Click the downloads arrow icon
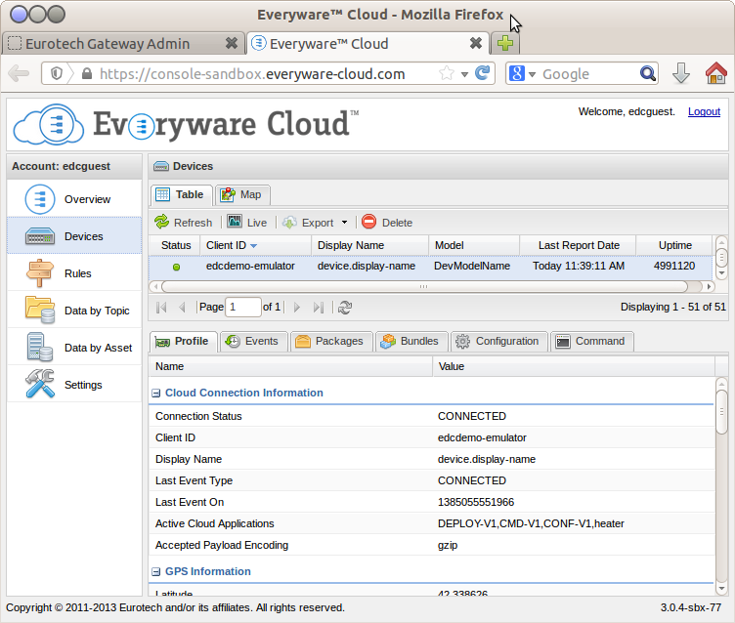 tap(680, 73)
